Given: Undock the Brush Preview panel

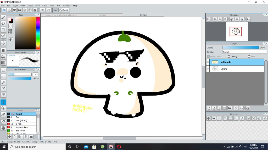Looking at the screenshot, I should [36, 52].
